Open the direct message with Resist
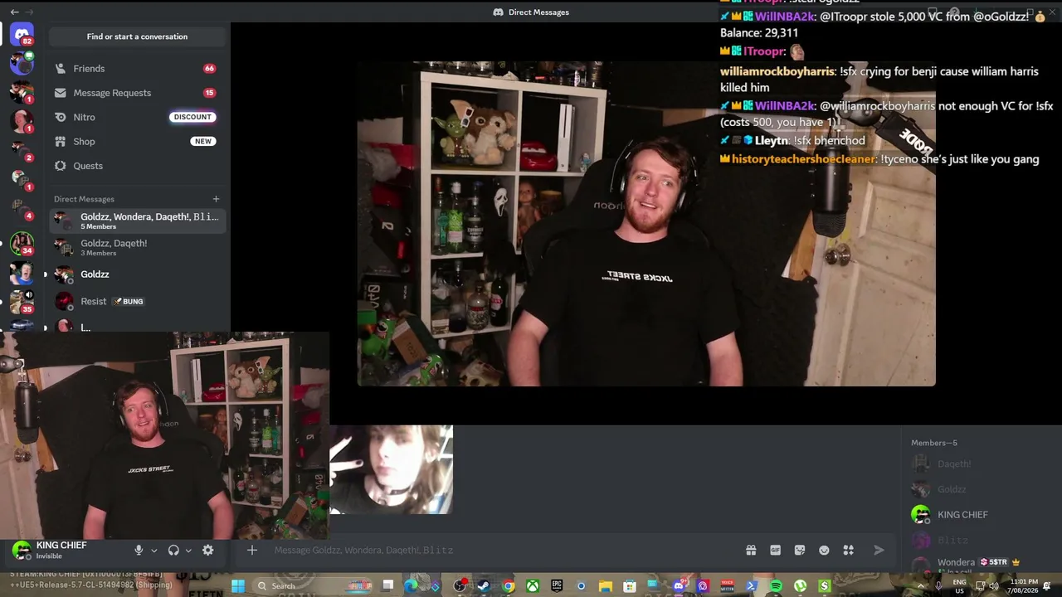This screenshot has height=597, width=1062. (x=137, y=301)
